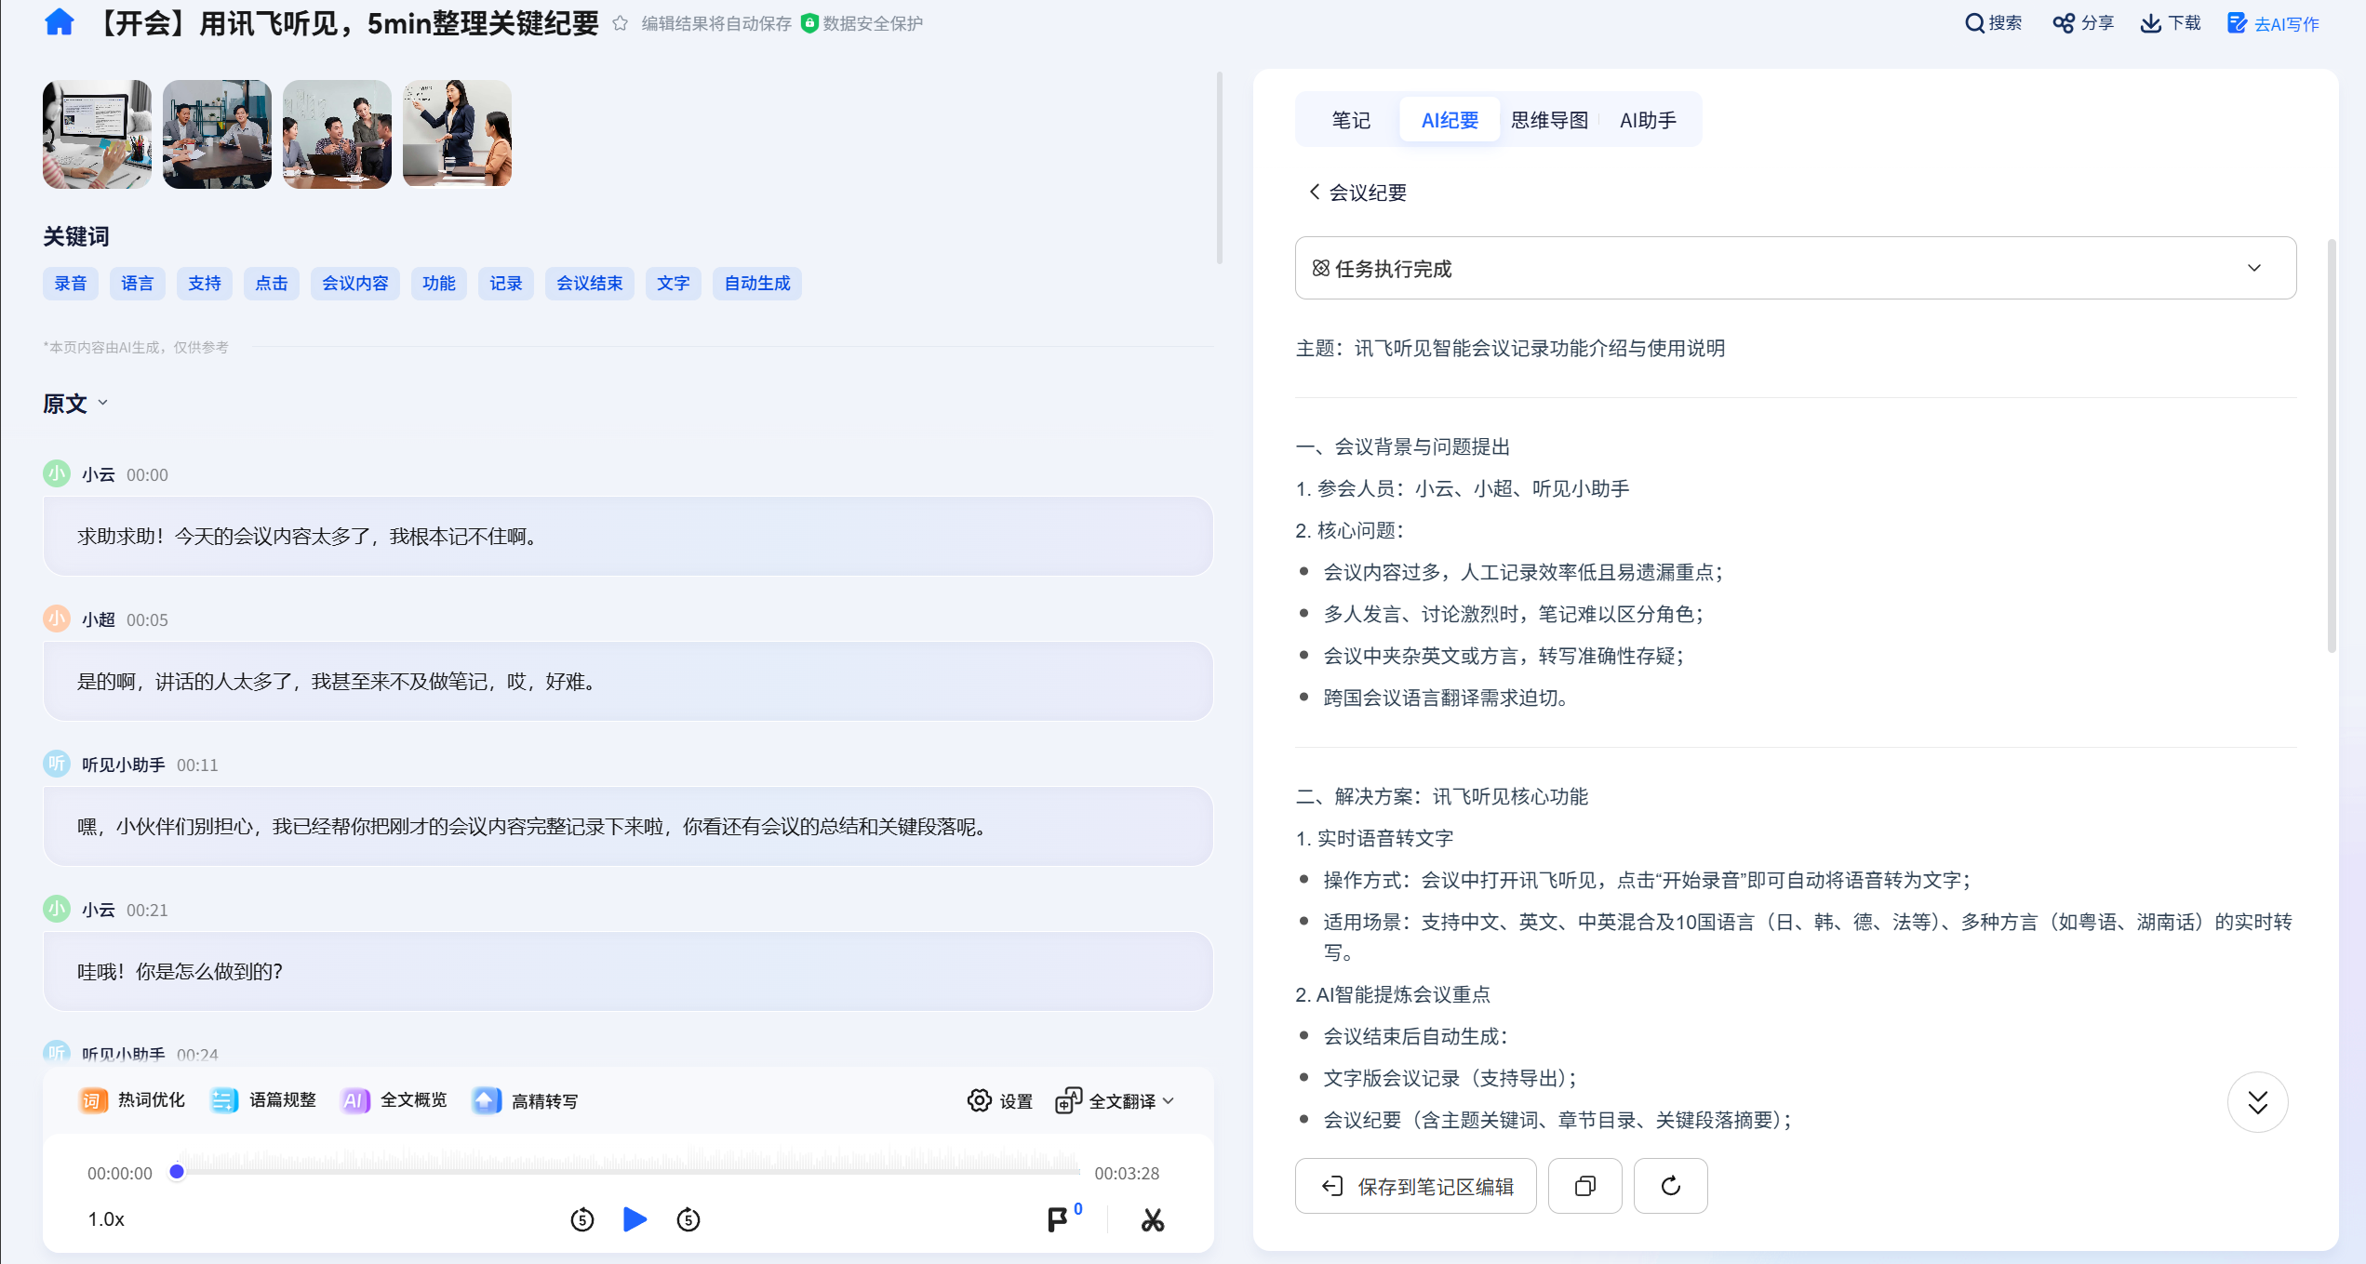The image size is (2366, 1264).
Task: Open transcript settings gear
Action: [1000, 1100]
